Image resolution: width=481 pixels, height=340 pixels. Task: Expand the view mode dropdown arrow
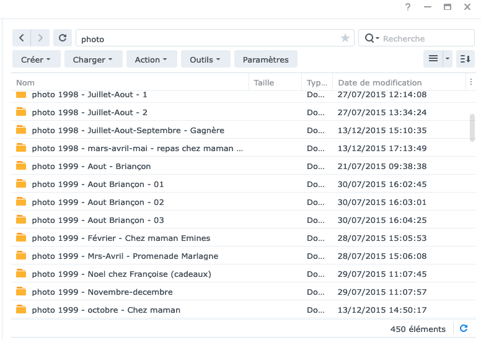coord(448,59)
